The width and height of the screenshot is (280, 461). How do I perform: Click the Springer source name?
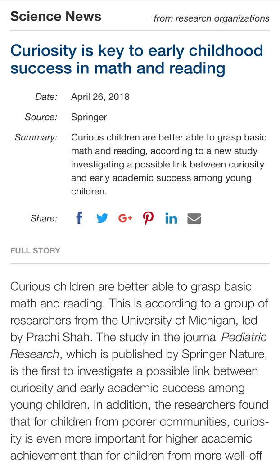(x=89, y=117)
